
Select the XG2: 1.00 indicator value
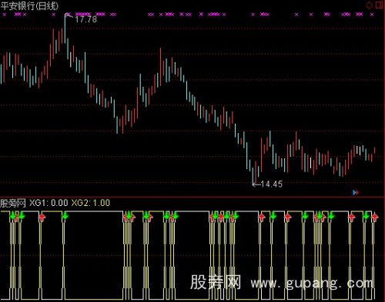point(91,203)
